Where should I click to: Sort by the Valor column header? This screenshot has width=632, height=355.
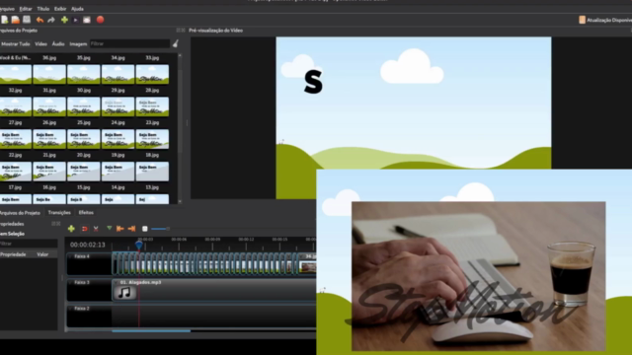click(x=42, y=254)
